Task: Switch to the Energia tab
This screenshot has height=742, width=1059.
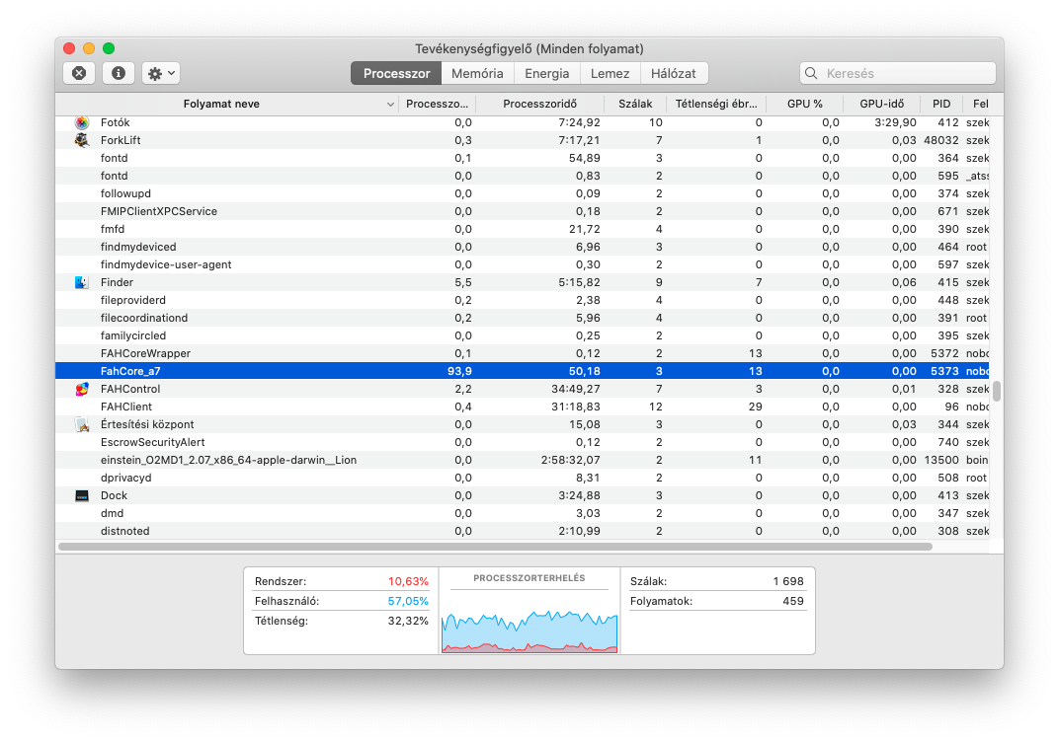Action: [x=547, y=74]
